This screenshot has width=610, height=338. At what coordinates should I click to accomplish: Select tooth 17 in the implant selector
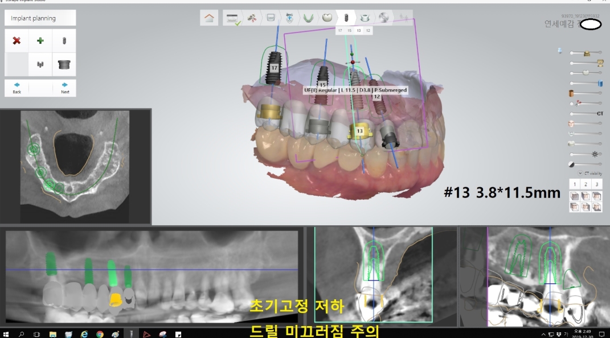340,30
